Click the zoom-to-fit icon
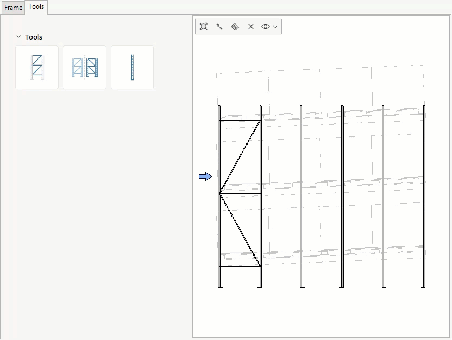 pos(204,27)
